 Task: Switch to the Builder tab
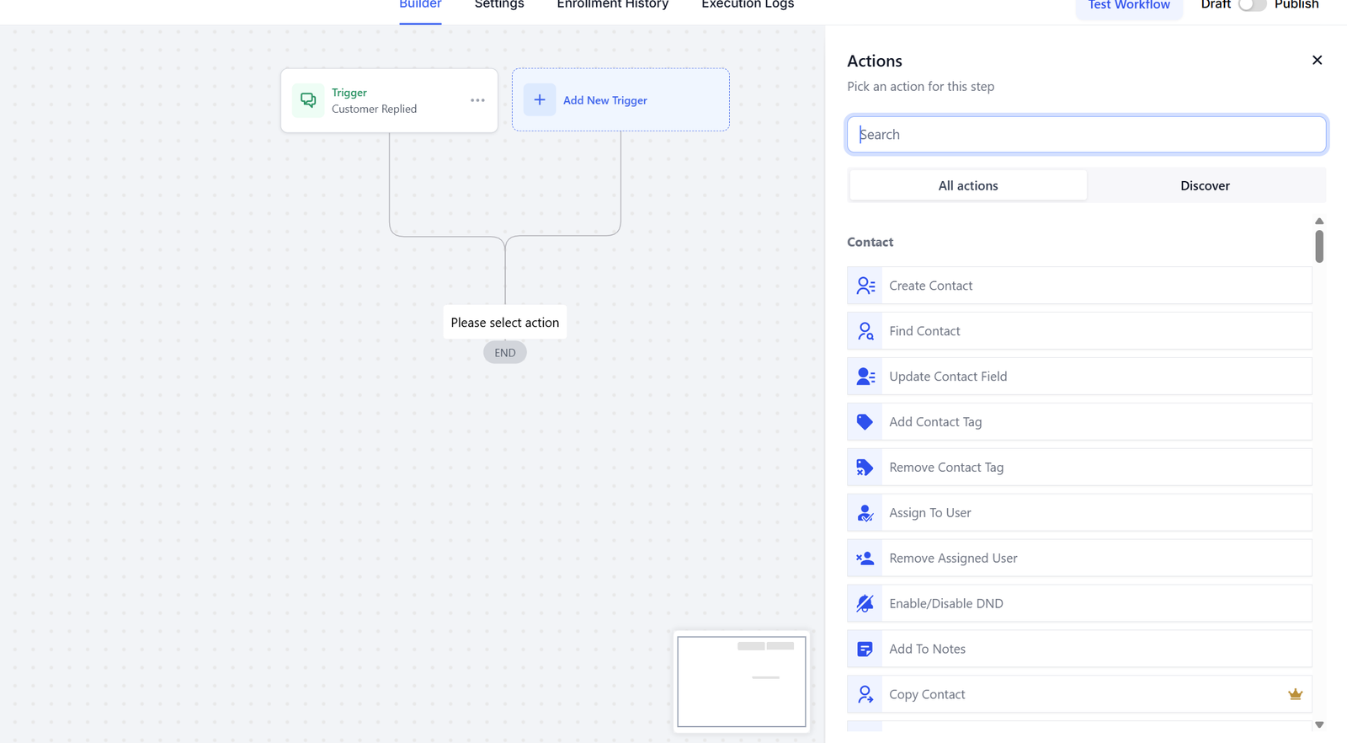tap(420, 4)
